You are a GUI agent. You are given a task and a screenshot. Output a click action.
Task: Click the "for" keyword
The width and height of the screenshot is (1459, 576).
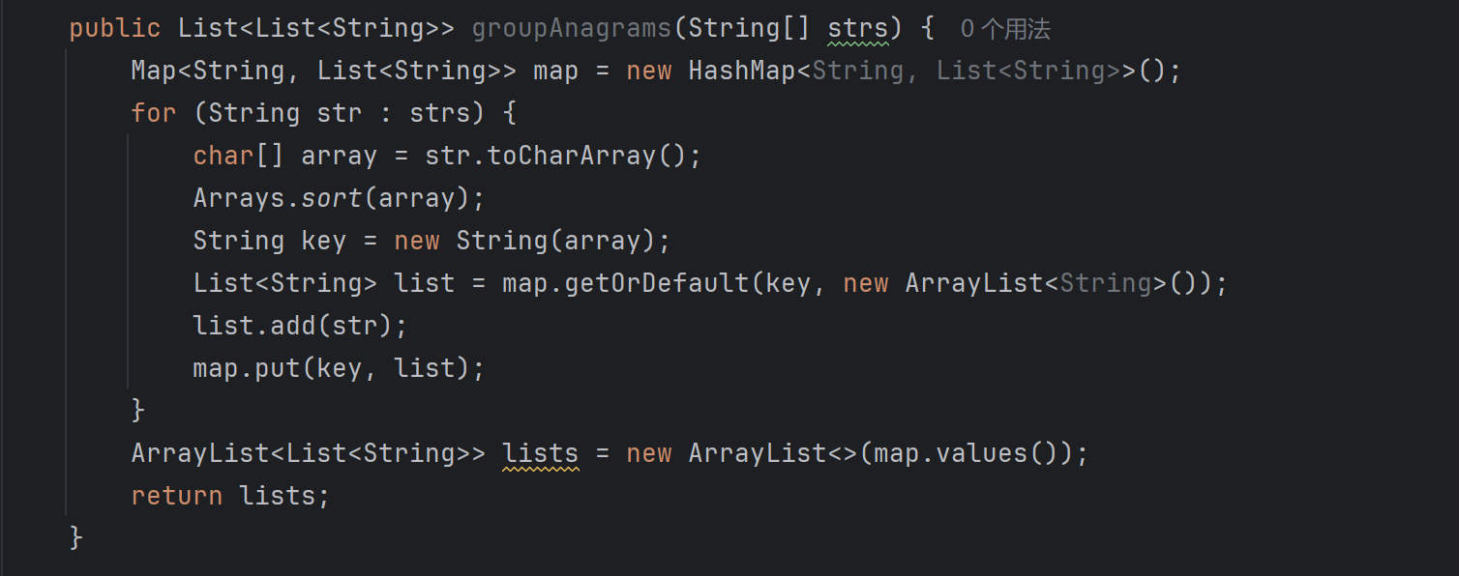(154, 113)
